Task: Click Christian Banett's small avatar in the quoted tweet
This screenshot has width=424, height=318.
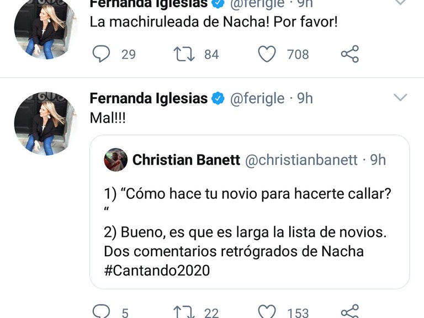Action: pos(115,160)
